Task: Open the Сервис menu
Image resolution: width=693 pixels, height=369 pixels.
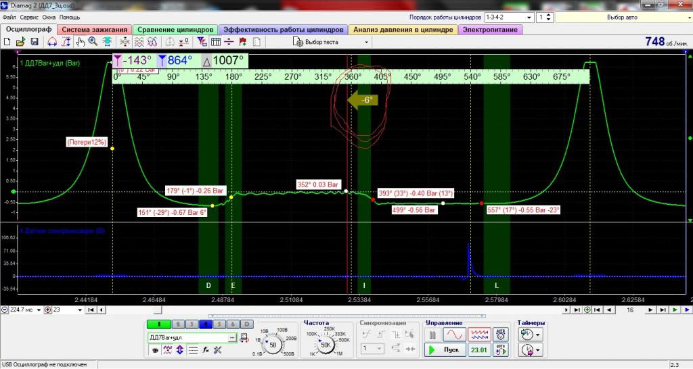Action: click(x=29, y=17)
